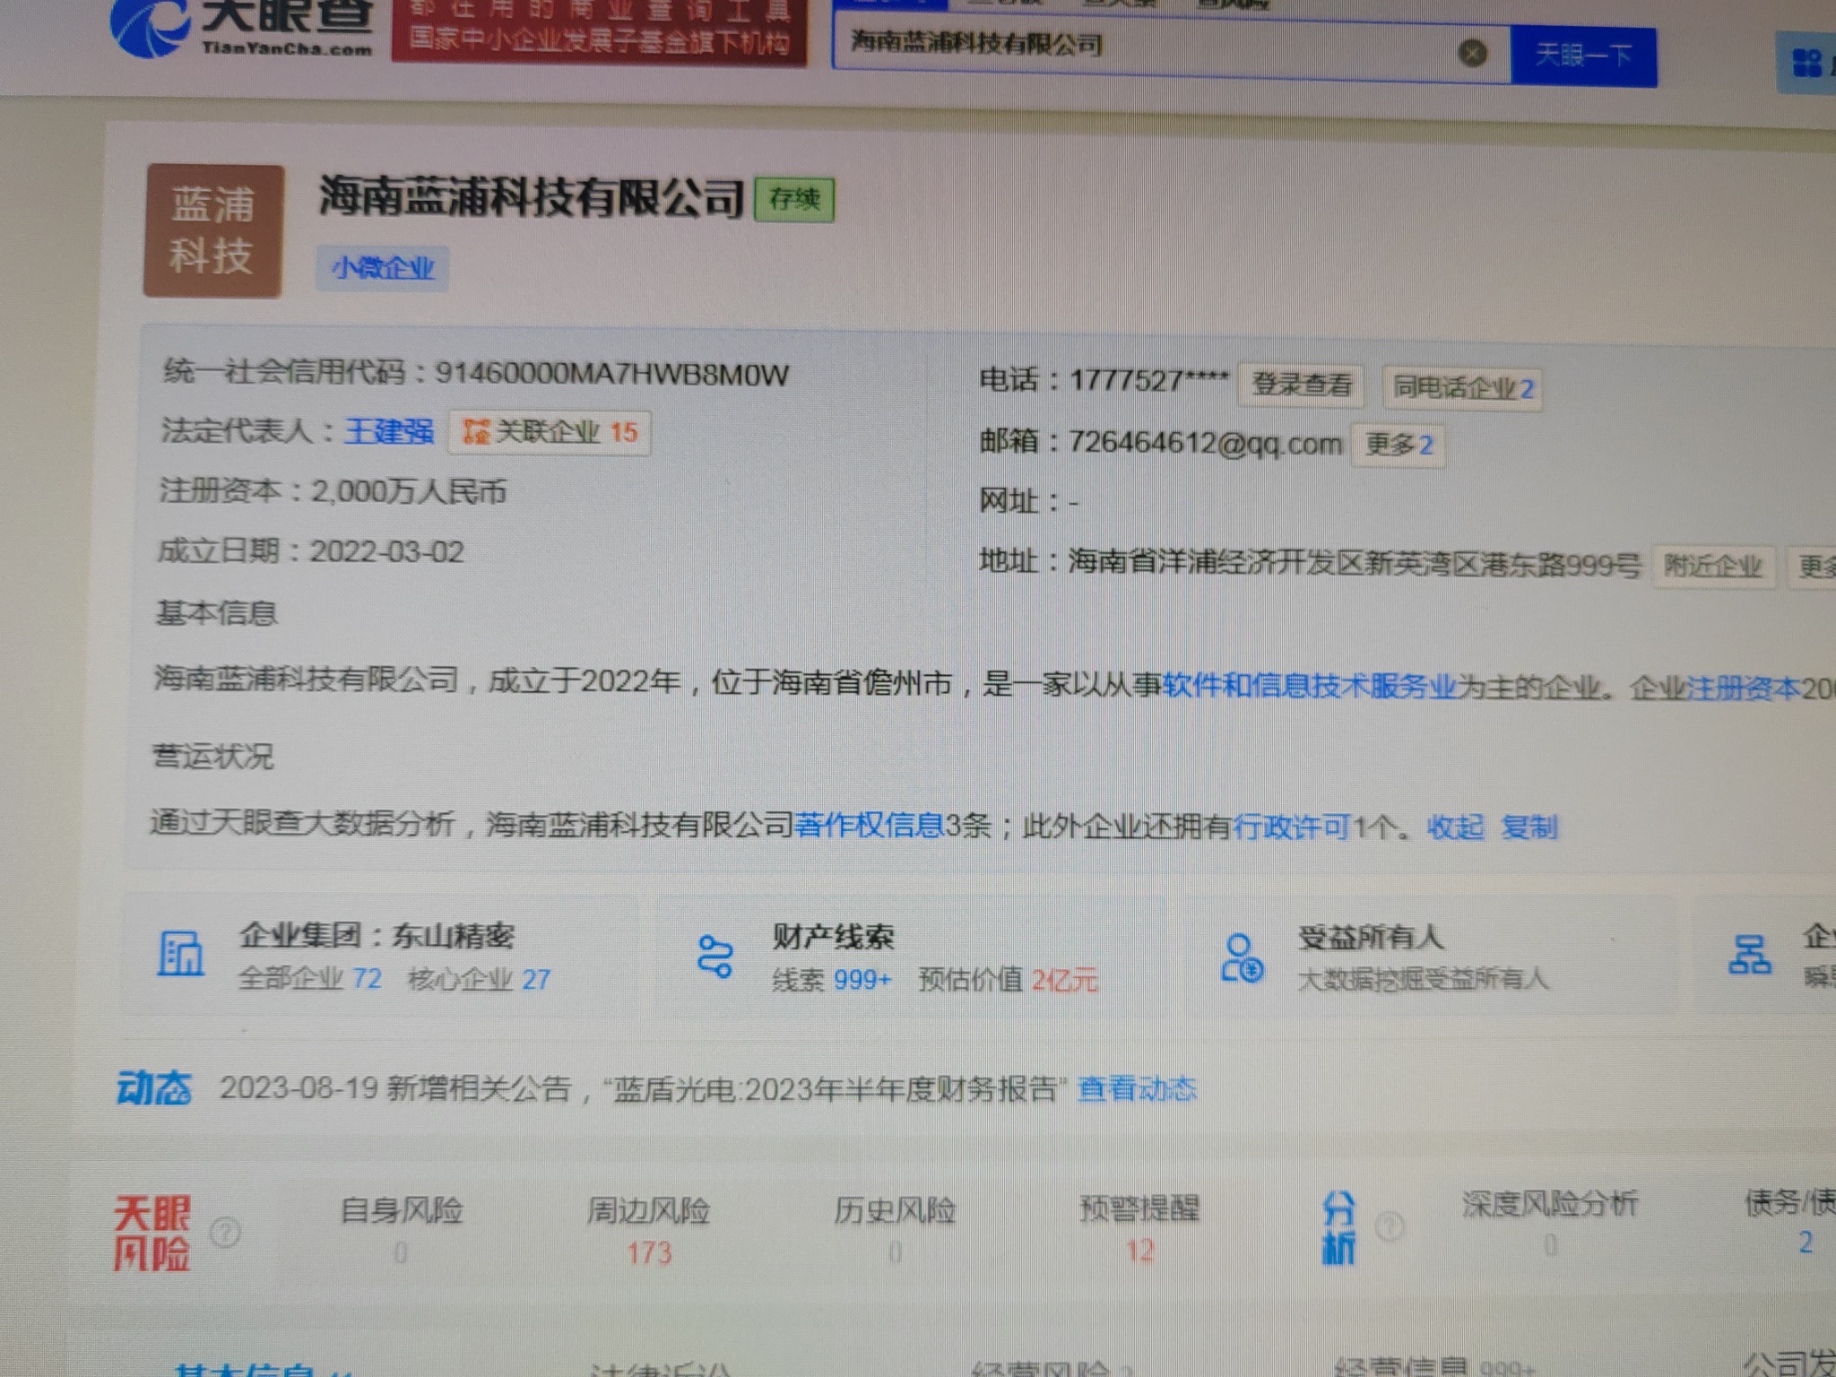Click the company title 海南蓝浦科技有限公司
The width and height of the screenshot is (1836, 1377).
(532, 196)
